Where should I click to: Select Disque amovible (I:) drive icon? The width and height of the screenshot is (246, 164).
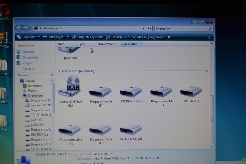(x=161, y=91)
